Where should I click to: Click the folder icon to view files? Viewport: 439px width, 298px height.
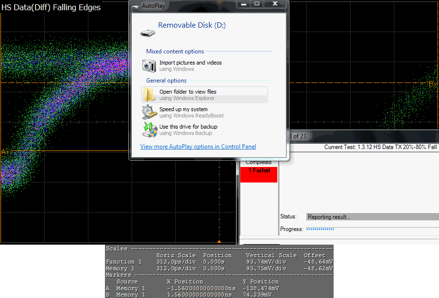click(149, 95)
